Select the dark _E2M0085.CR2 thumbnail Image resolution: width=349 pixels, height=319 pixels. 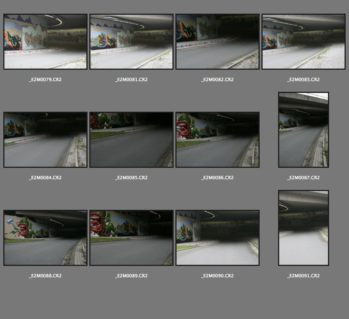tap(131, 140)
